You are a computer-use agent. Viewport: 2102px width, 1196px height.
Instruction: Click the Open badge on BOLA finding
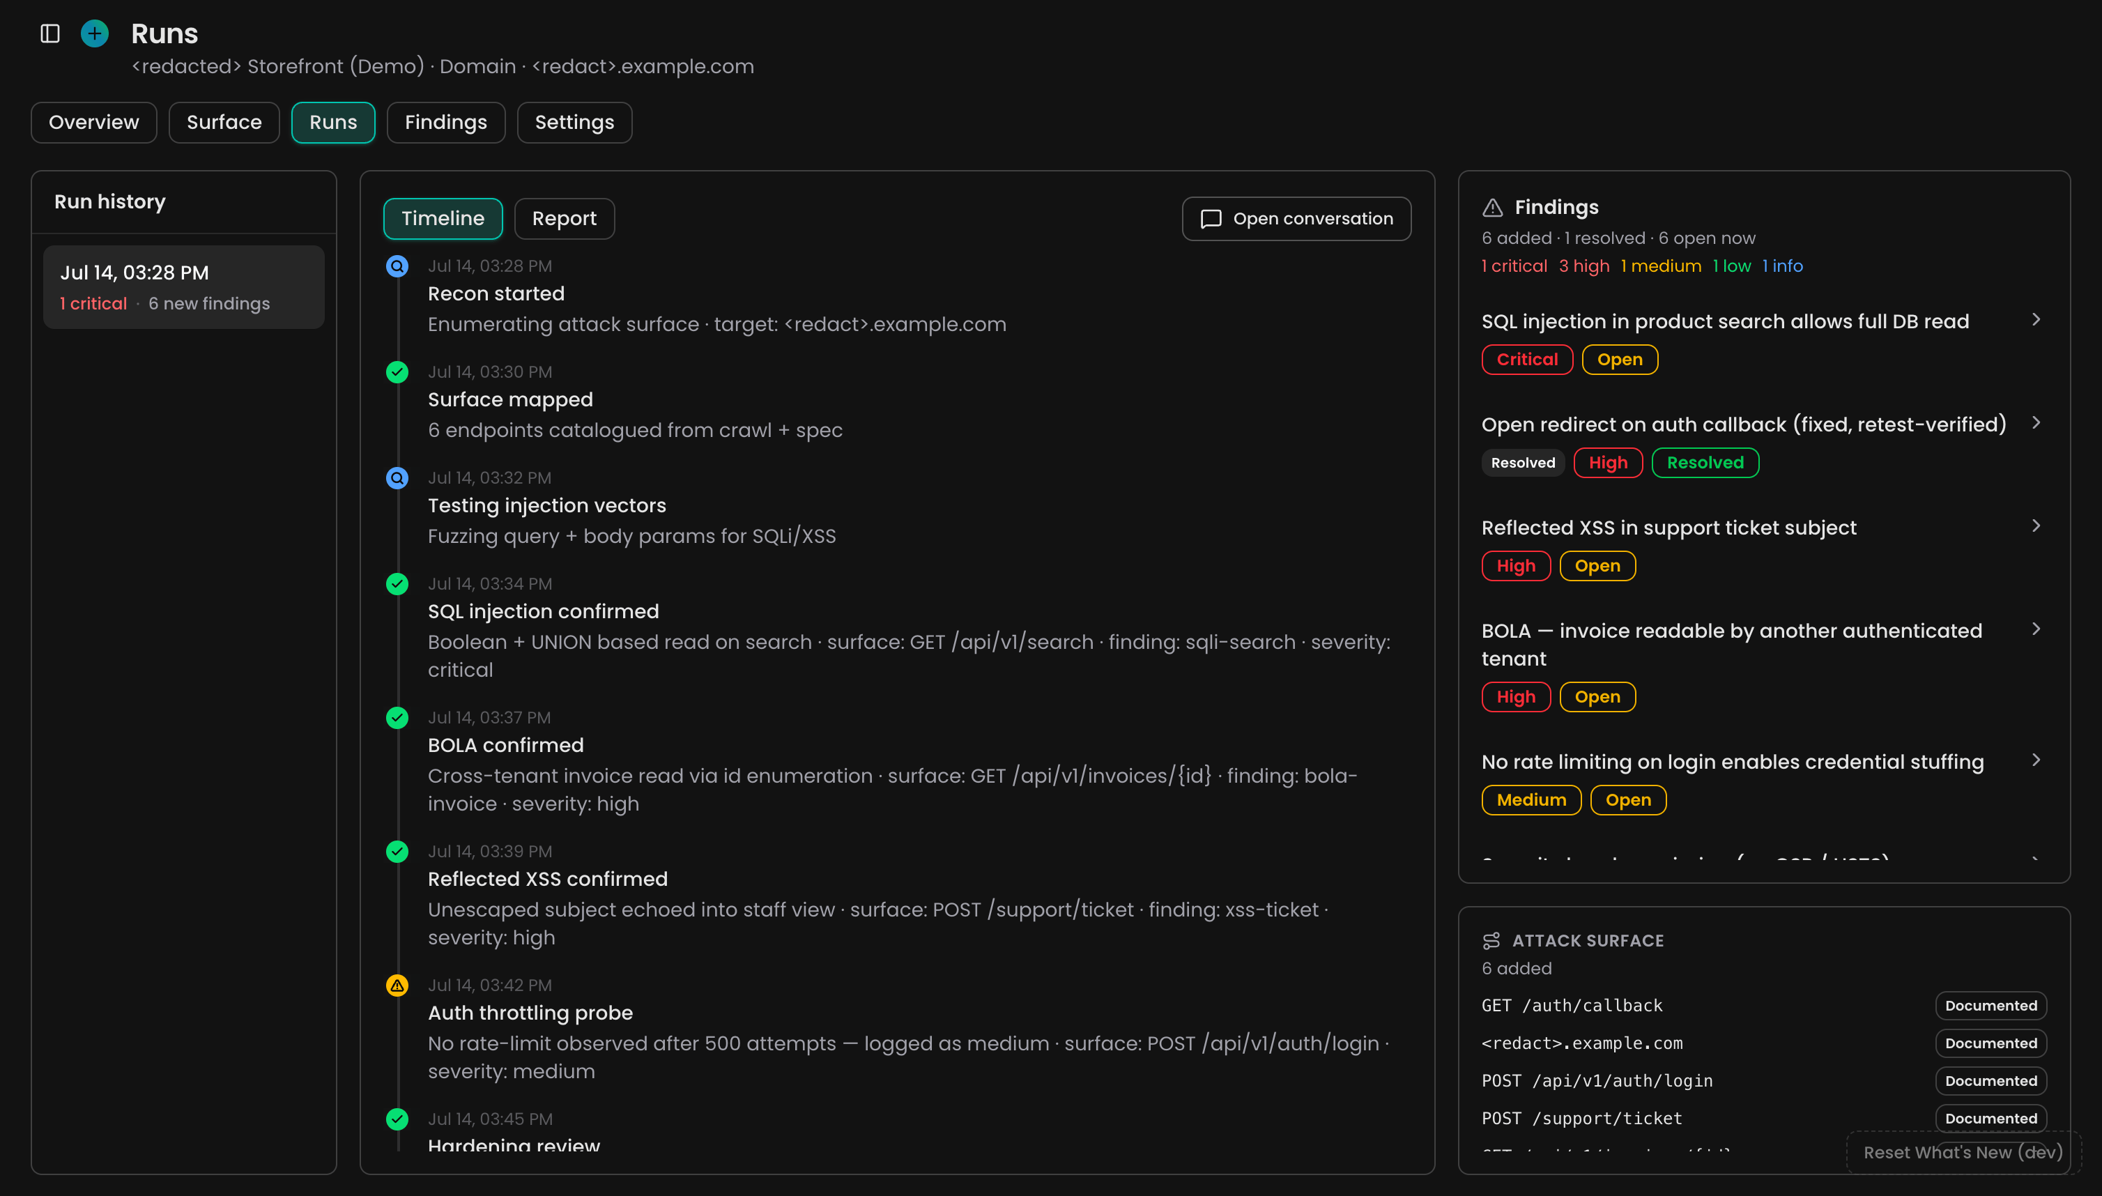[x=1597, y=698]
